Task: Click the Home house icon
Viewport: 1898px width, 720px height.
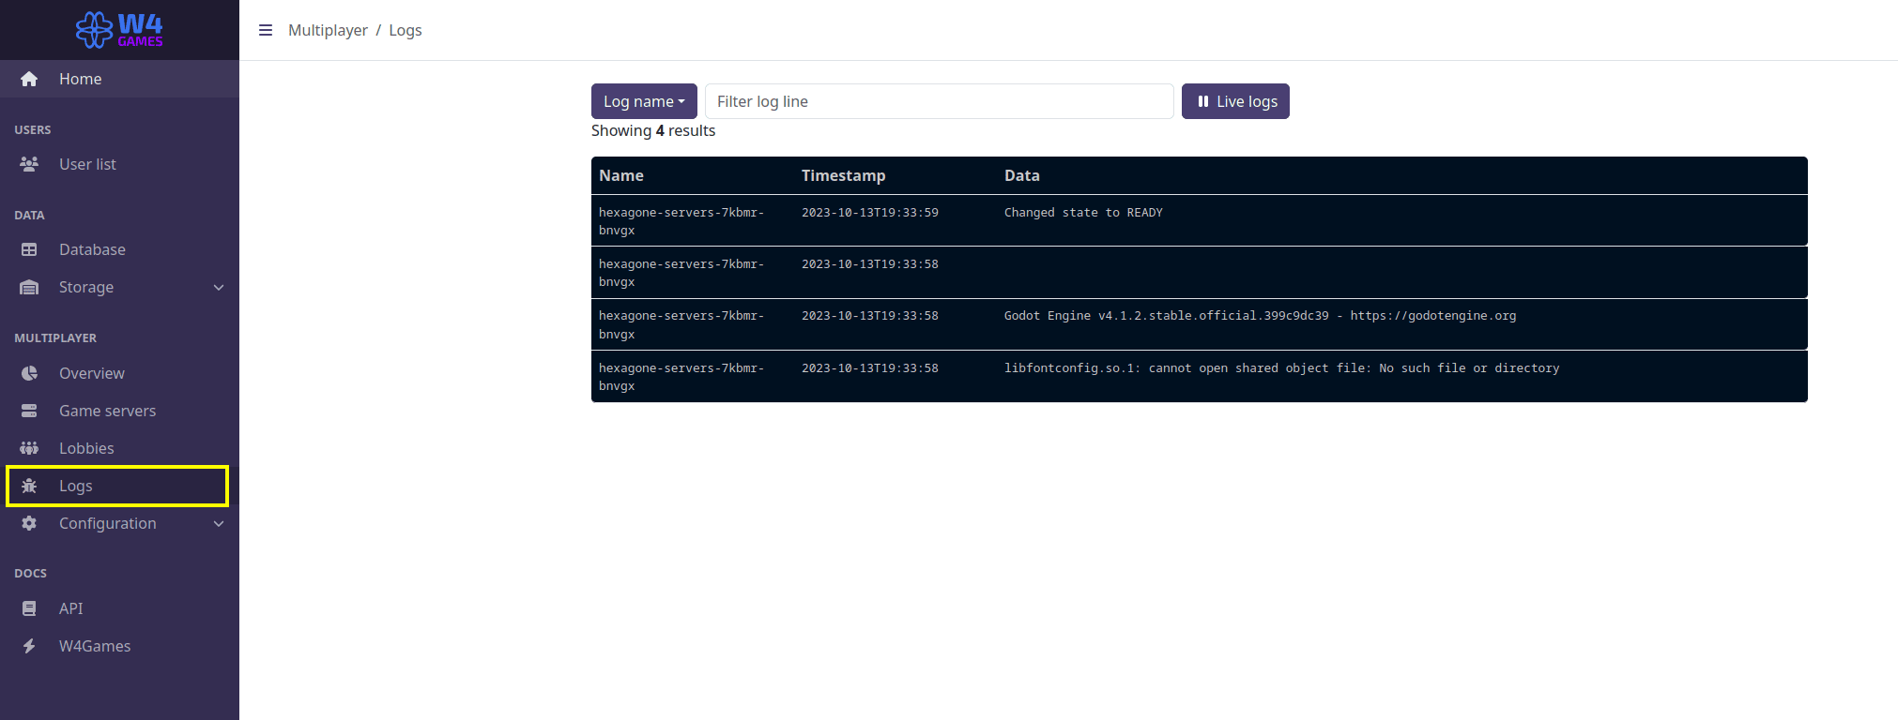Action: click(29, 80)
